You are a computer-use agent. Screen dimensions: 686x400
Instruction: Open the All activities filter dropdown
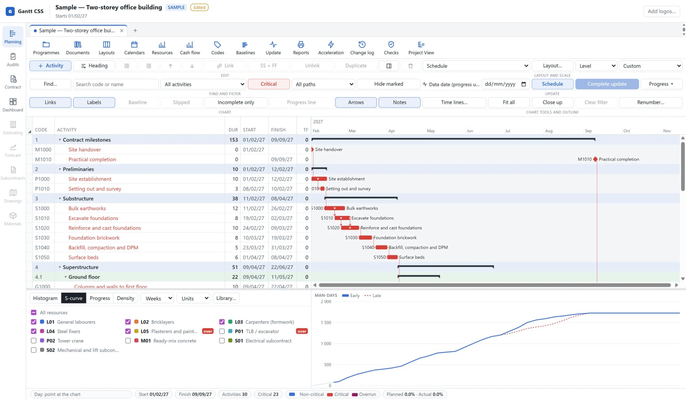204,84
